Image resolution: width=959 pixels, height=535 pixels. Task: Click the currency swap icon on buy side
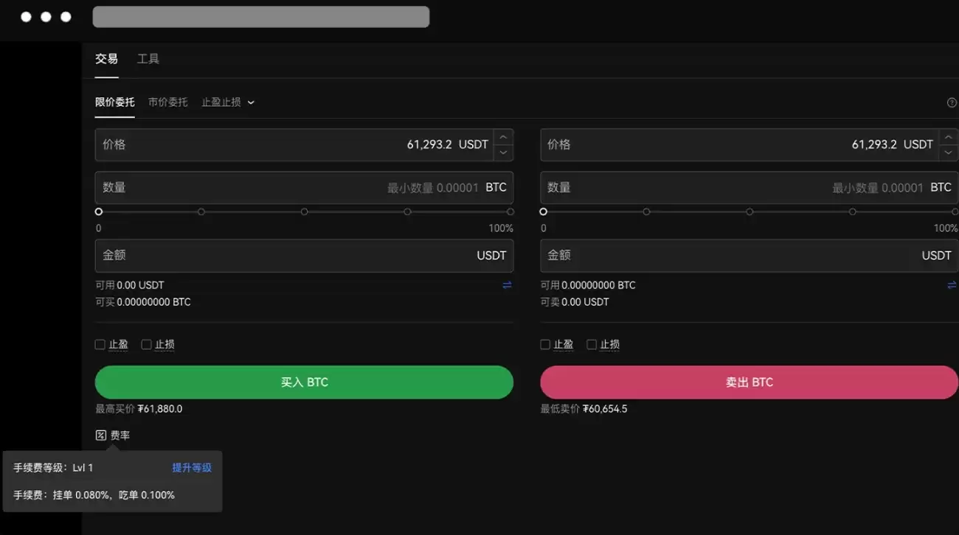click(x=508, y=284)
